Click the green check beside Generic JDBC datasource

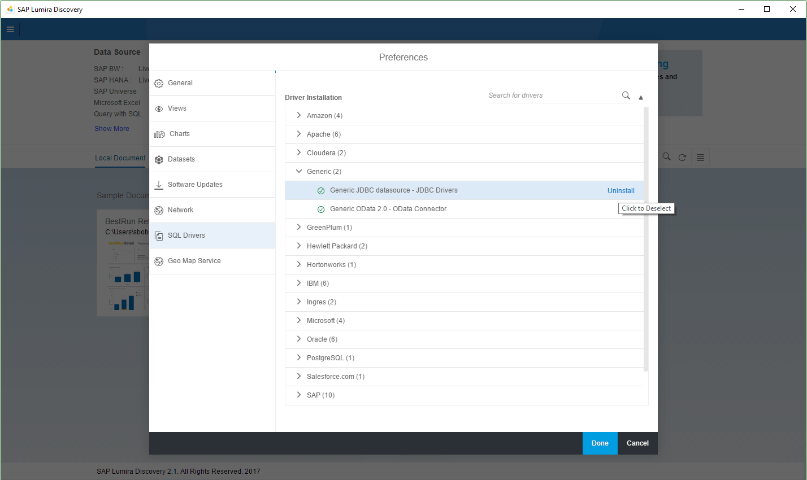click(321, 191)
